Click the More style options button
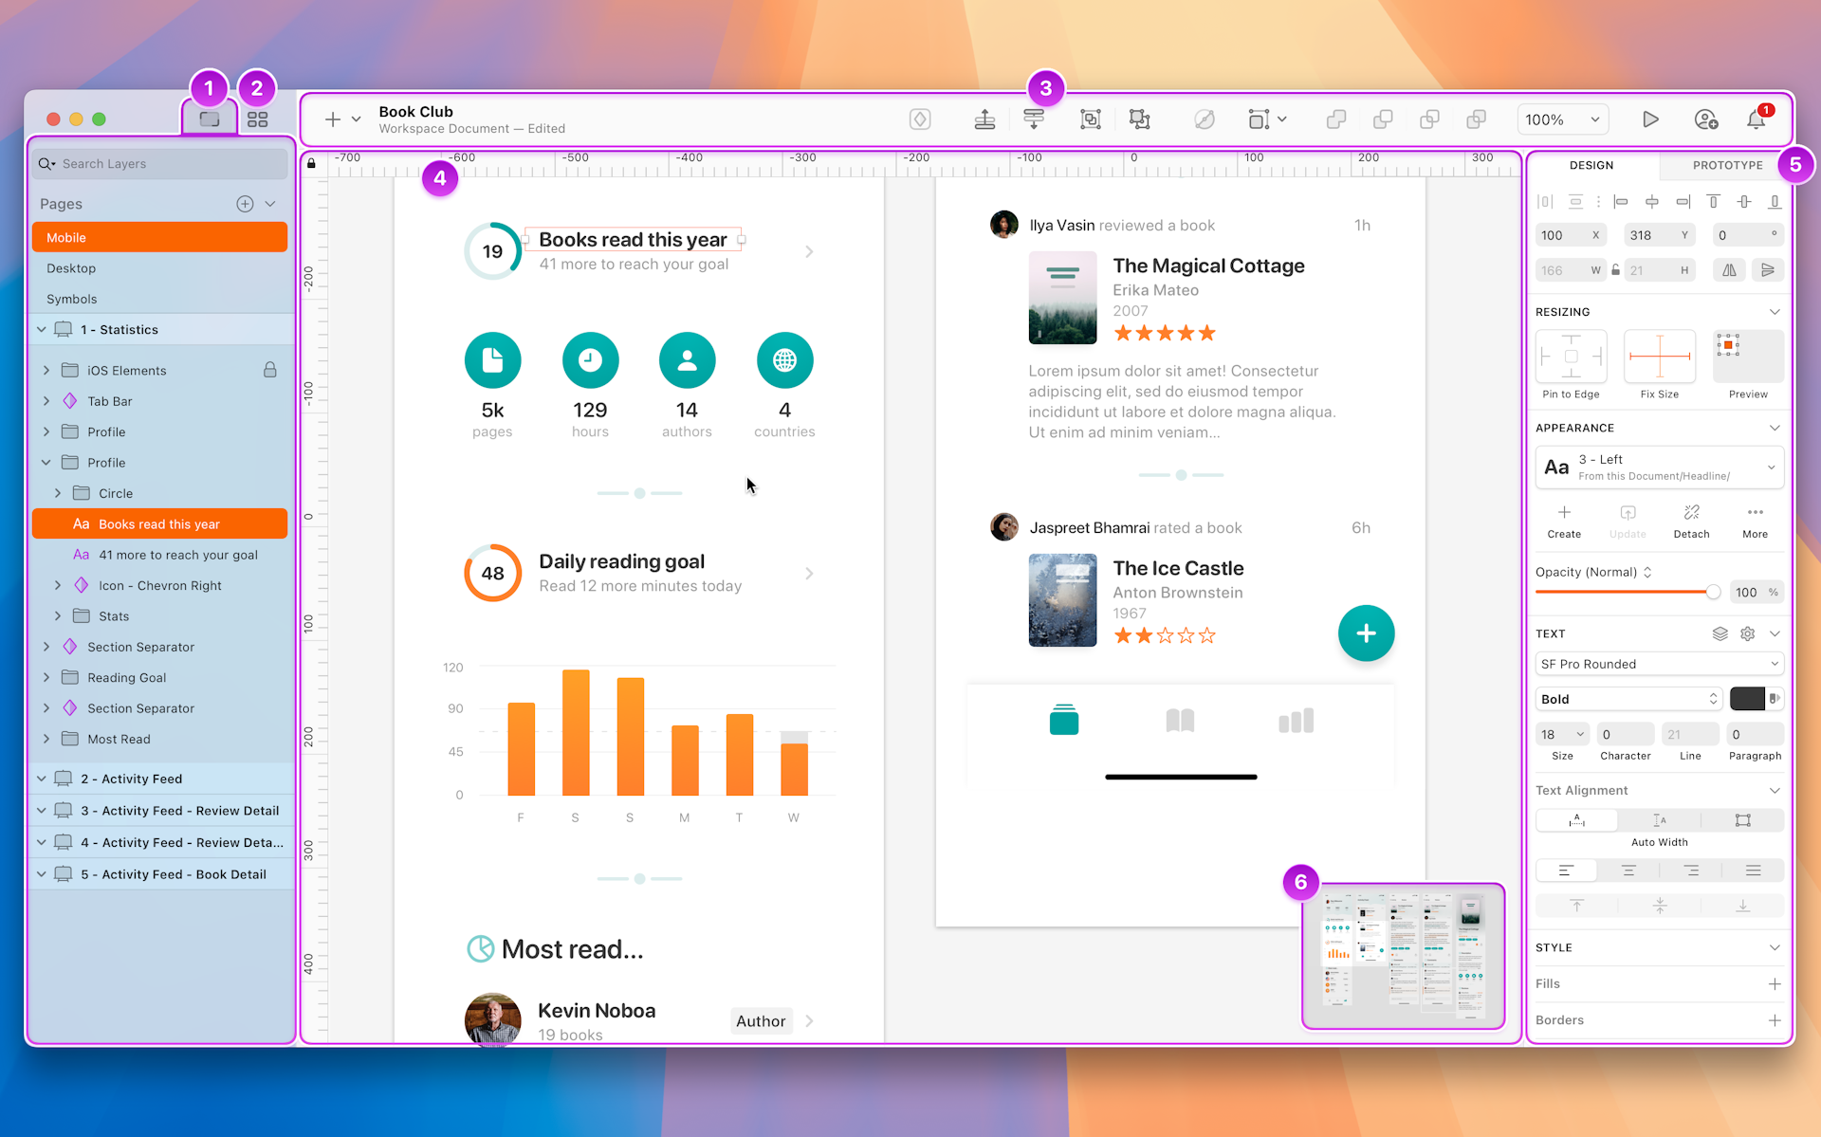The width and height of the screenshot is (1821, 1137). (1755, 522)
